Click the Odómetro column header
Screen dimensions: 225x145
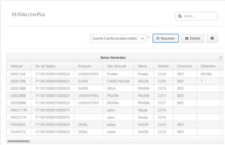point(208,66)
